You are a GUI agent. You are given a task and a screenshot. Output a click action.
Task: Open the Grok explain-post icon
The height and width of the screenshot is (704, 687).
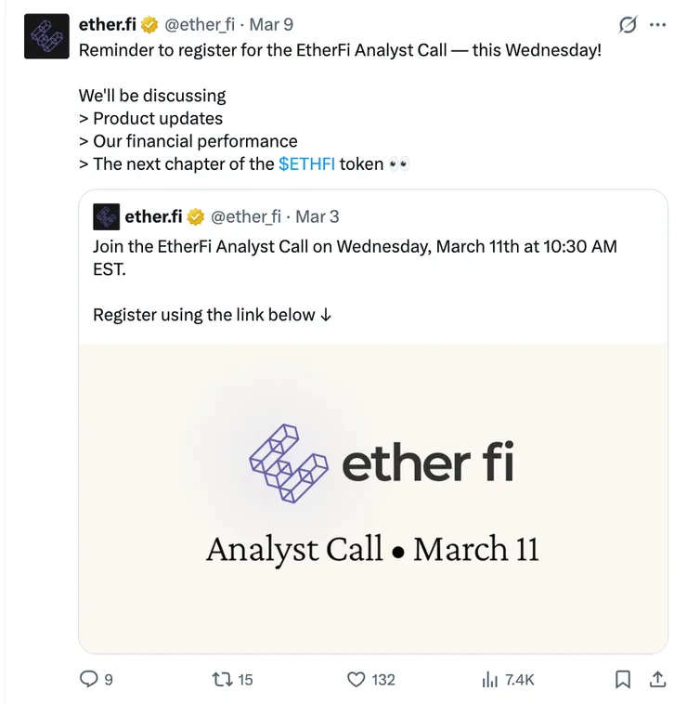pos(628,25)
